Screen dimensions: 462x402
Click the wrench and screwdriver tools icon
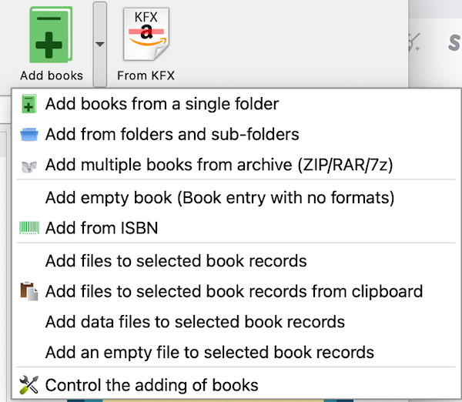(x=29, y=384)
